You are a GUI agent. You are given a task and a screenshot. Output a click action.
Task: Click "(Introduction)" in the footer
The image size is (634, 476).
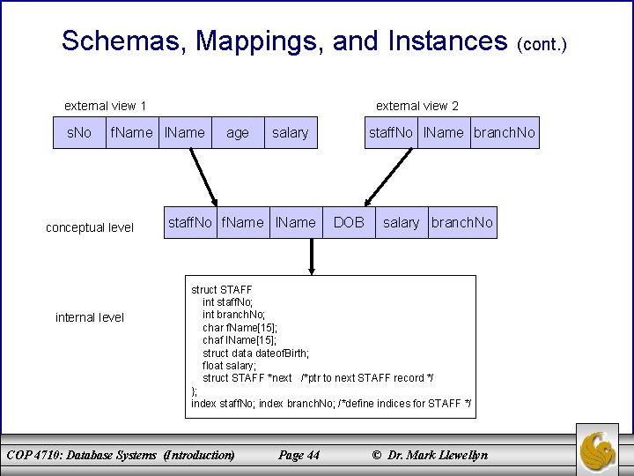click(x=199, y=455)
